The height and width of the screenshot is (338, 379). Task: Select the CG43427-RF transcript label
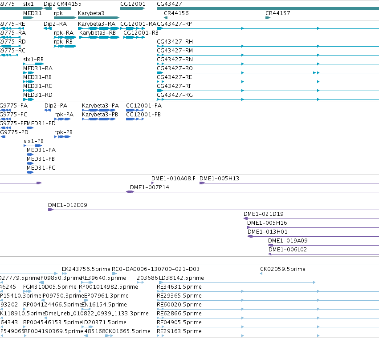point(174,86)
